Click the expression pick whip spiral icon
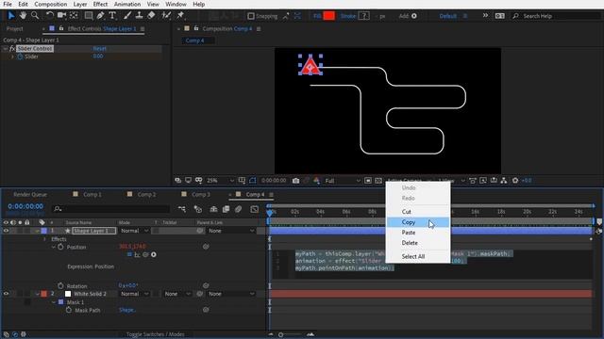 145,254
